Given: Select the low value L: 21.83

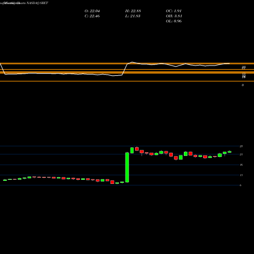Looking at the screenshot, I should [x=133, y=16].
